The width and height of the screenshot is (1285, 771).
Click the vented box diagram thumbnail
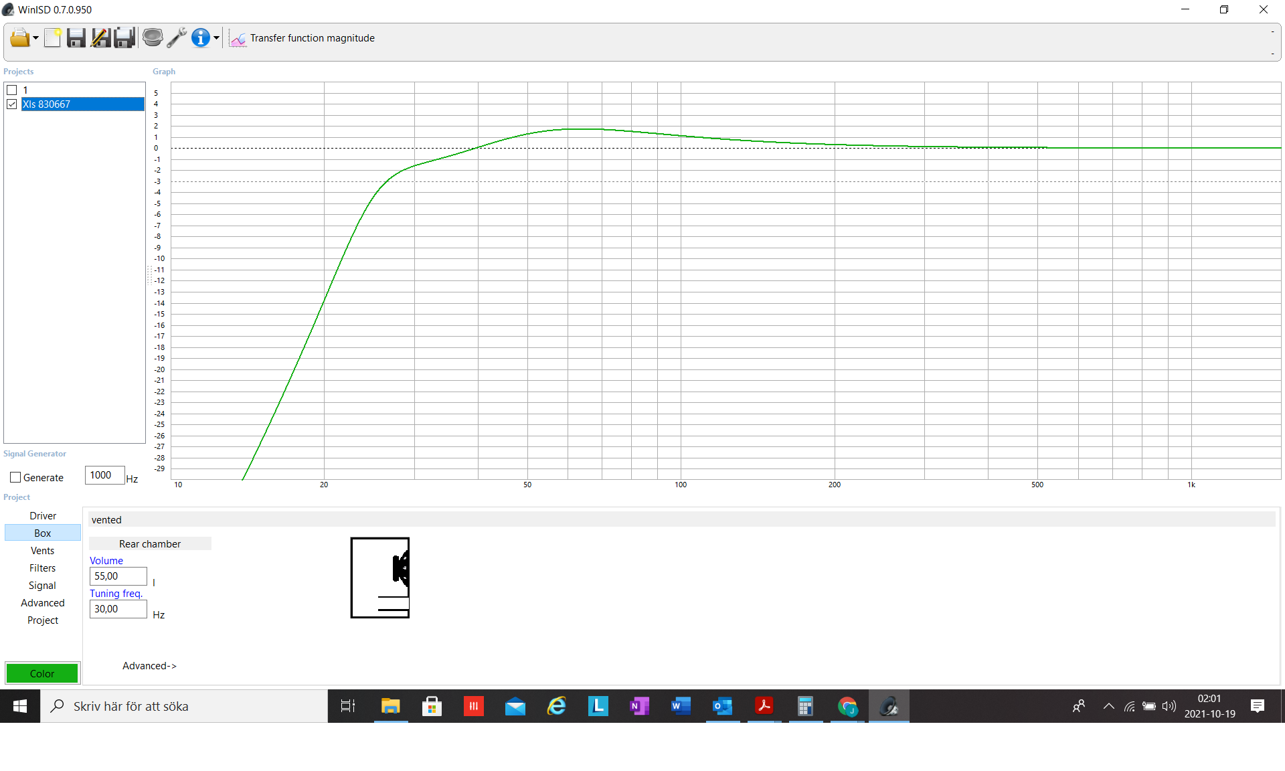[x=380, y=578]
